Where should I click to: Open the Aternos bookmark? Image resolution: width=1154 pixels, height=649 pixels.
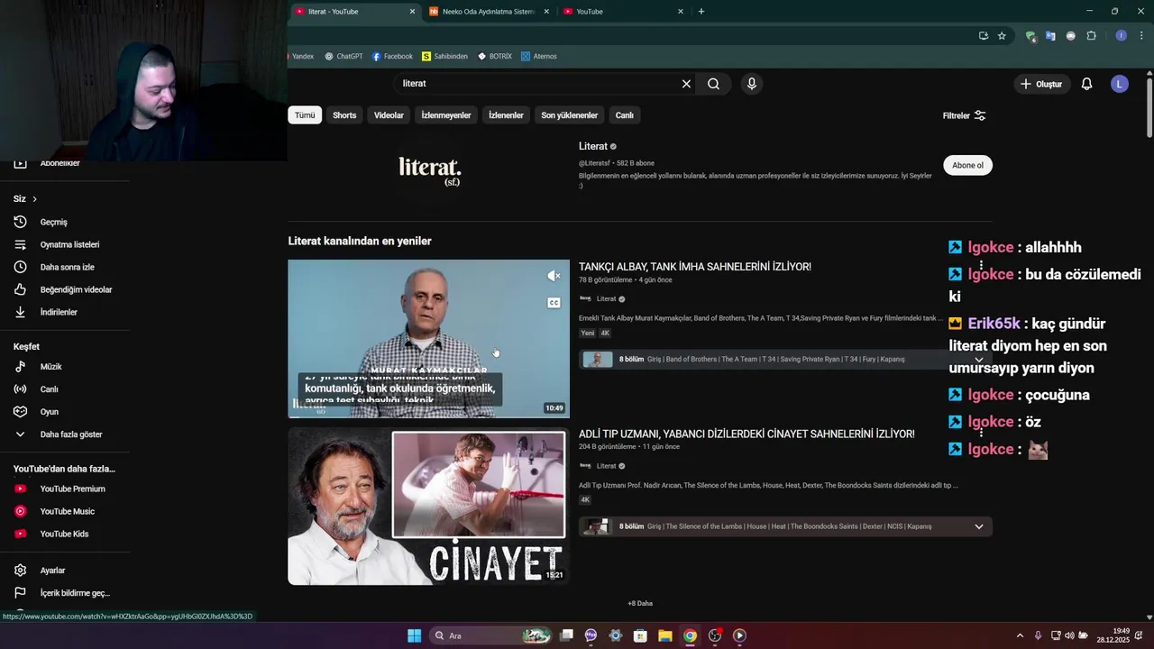coord(538,56)
